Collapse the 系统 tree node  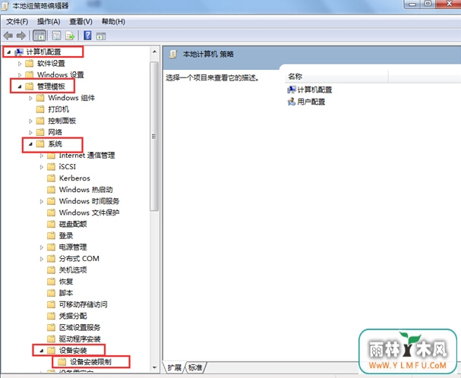pyautogui.click(x=30, y=144)
